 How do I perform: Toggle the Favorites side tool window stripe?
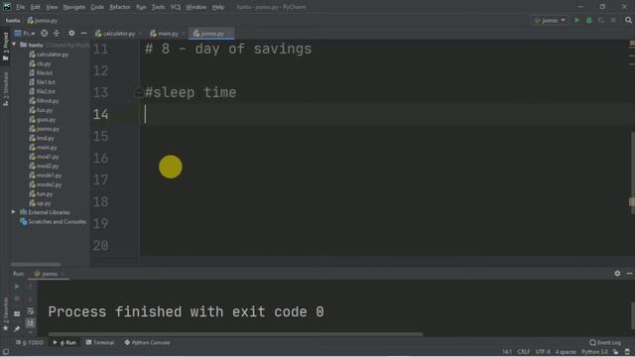pyautogui.click(x=6, y=315)
